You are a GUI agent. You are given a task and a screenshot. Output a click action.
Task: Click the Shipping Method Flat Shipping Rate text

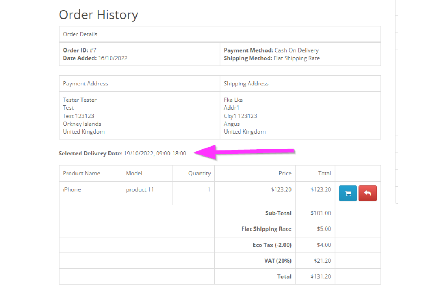click(x=272, y=58)
